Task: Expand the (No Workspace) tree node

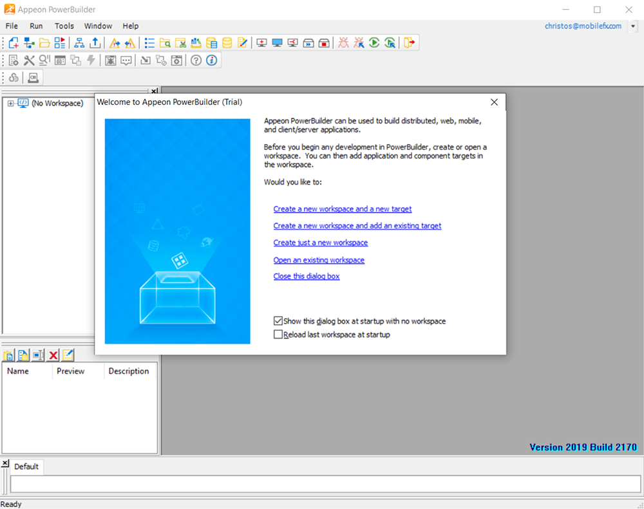Action: point(11,104)
